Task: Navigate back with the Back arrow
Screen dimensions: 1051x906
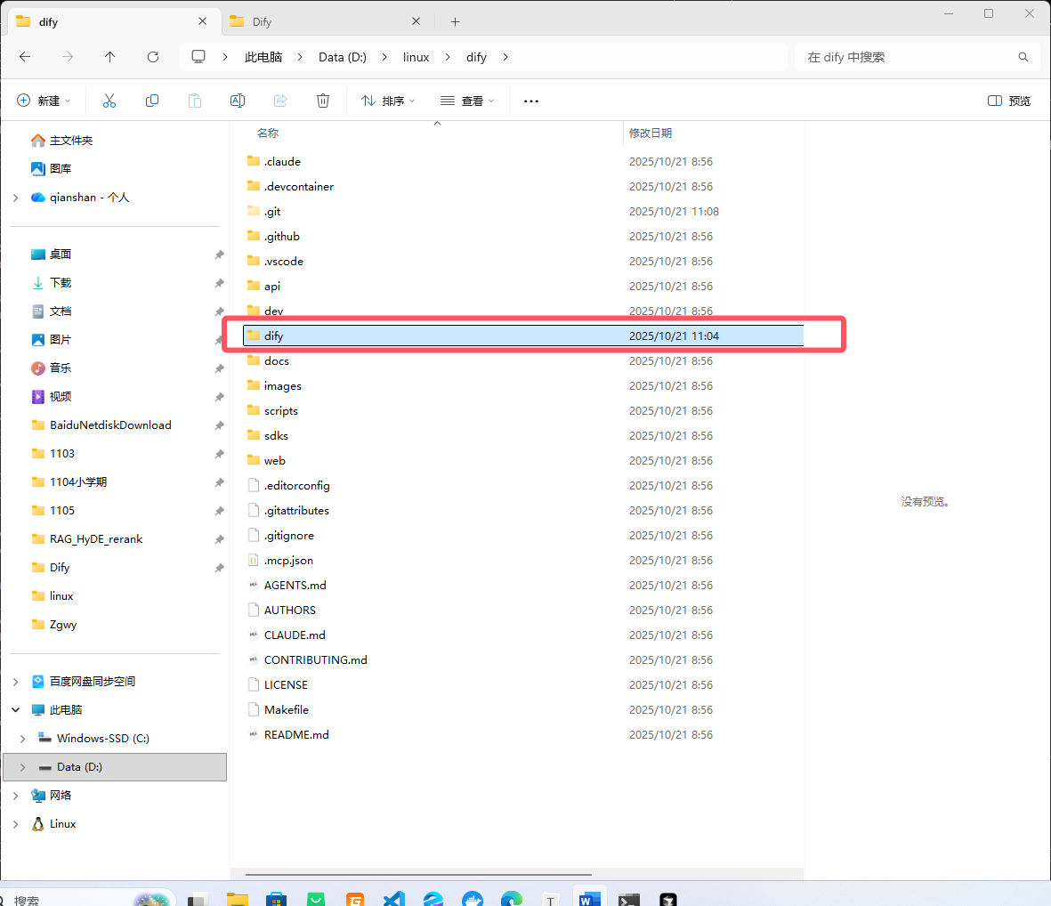Action: click(x=25, y=57)
